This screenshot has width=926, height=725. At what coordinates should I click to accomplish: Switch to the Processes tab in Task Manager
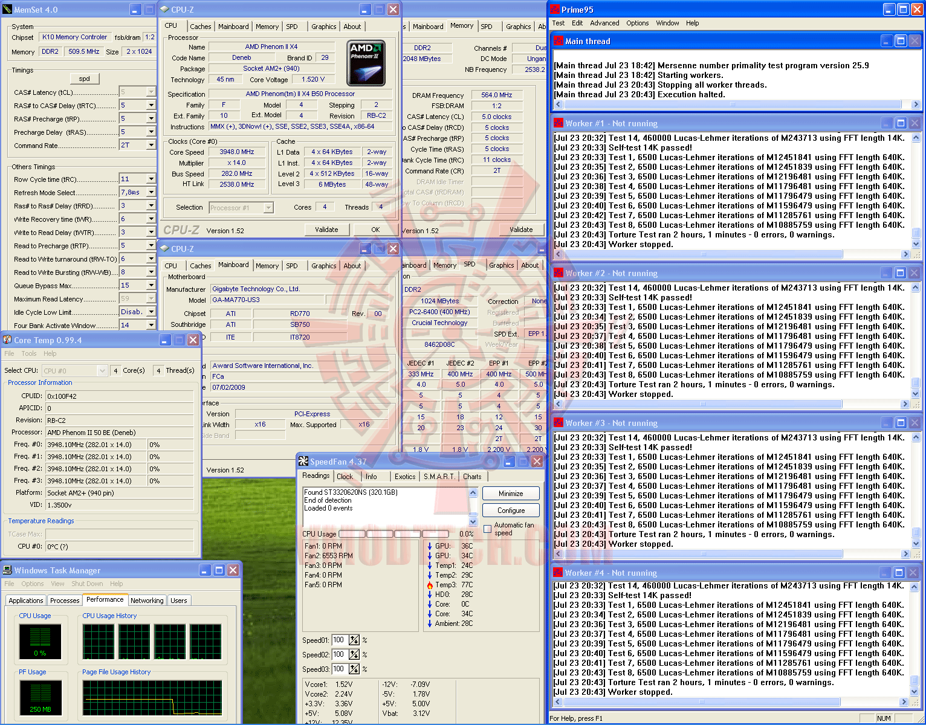pyautogui.click(x=65, y=601)
